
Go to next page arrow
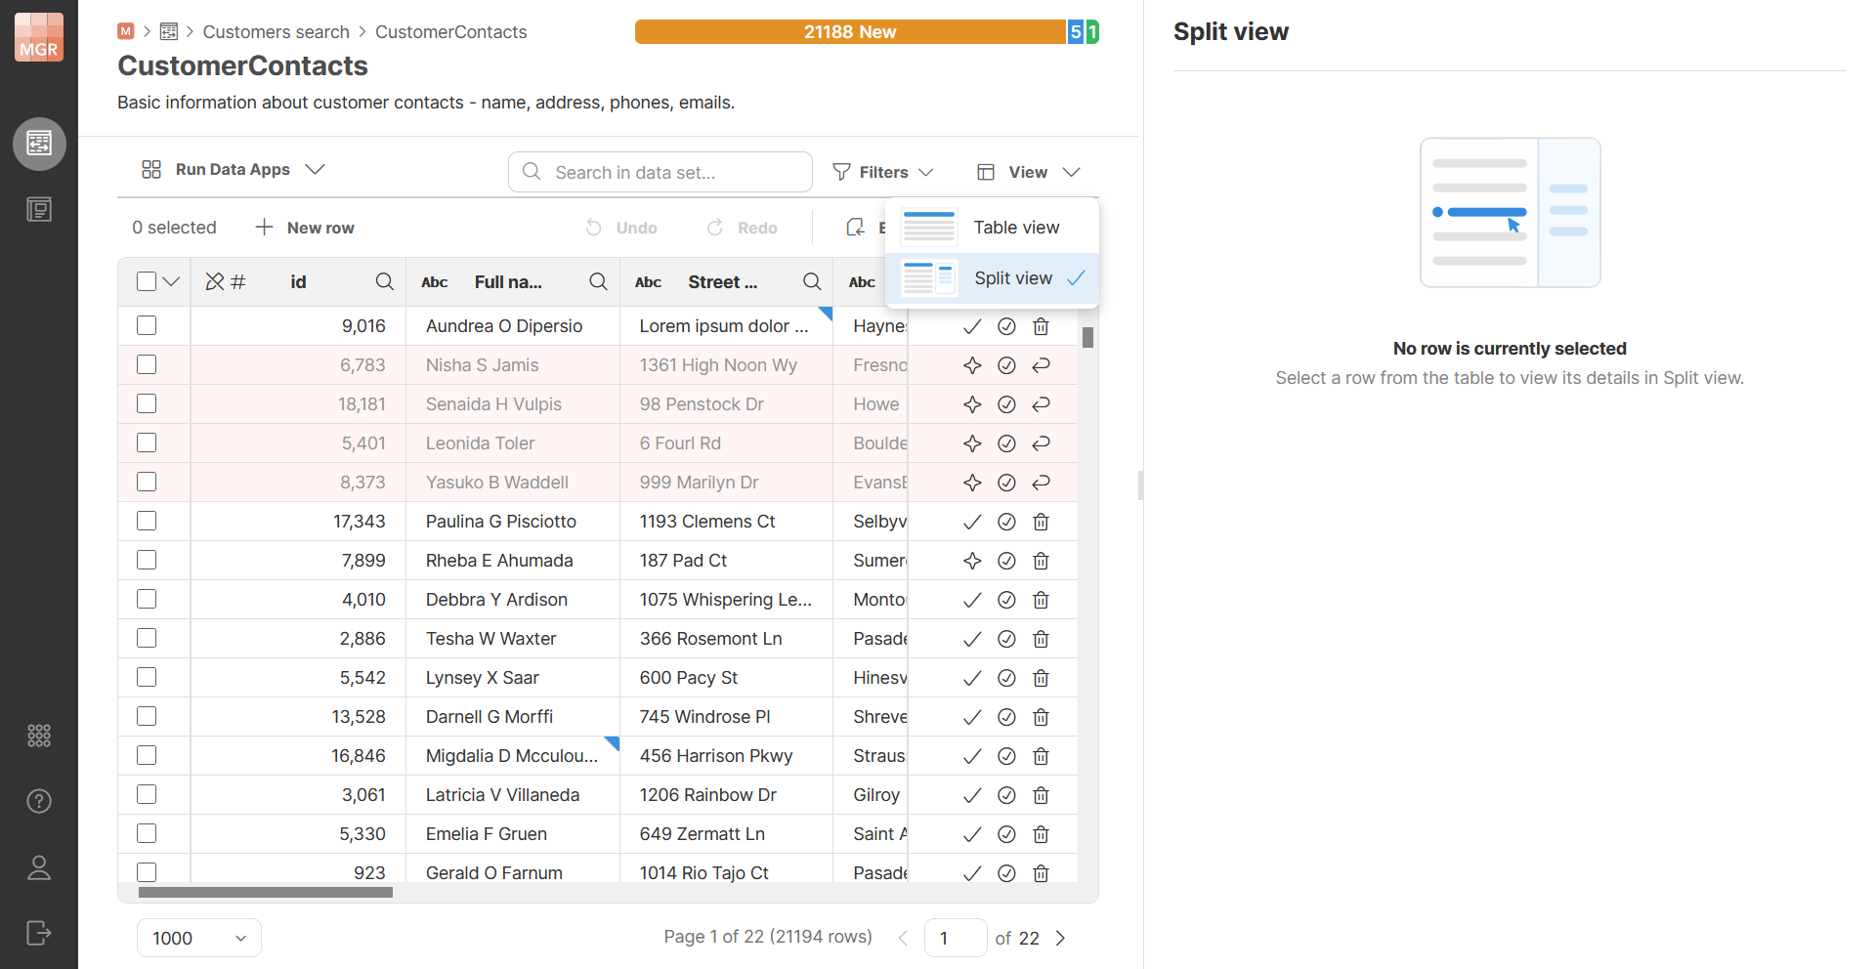[1061, 938]
